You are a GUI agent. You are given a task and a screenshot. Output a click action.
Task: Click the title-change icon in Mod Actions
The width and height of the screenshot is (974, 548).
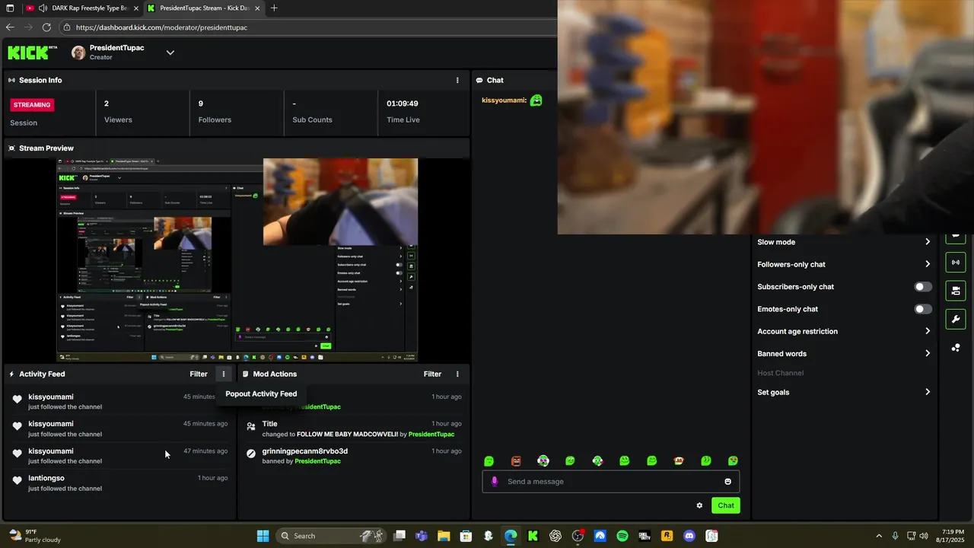click(251, 426)
